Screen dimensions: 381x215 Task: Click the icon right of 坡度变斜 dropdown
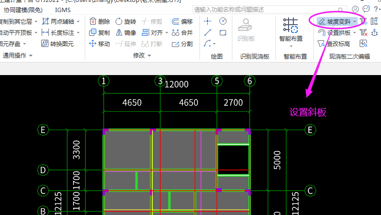363,21
